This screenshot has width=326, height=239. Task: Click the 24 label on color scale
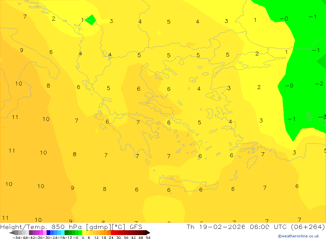click(x=111, y=238)
